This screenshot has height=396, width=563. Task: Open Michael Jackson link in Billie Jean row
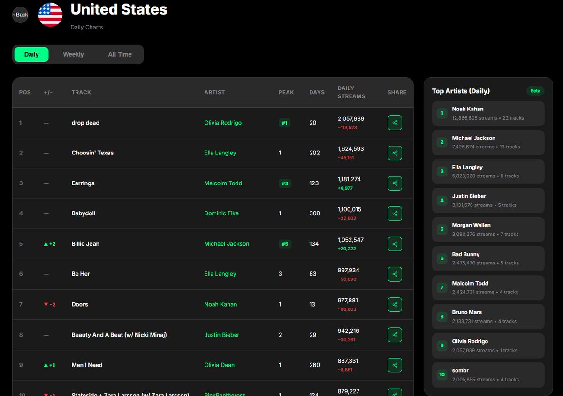click(x=227, y=243)
